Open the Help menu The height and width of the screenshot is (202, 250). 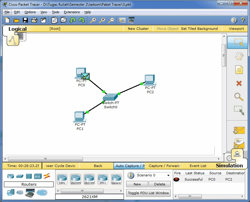[87, 12]
